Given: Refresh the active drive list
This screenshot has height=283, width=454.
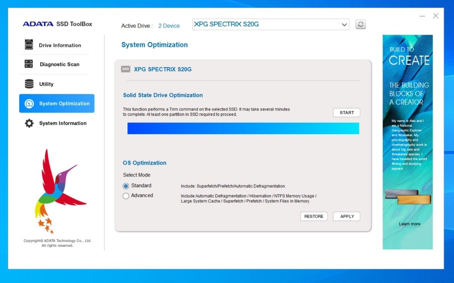Looking at the screenshot, I should pos(361,25).
